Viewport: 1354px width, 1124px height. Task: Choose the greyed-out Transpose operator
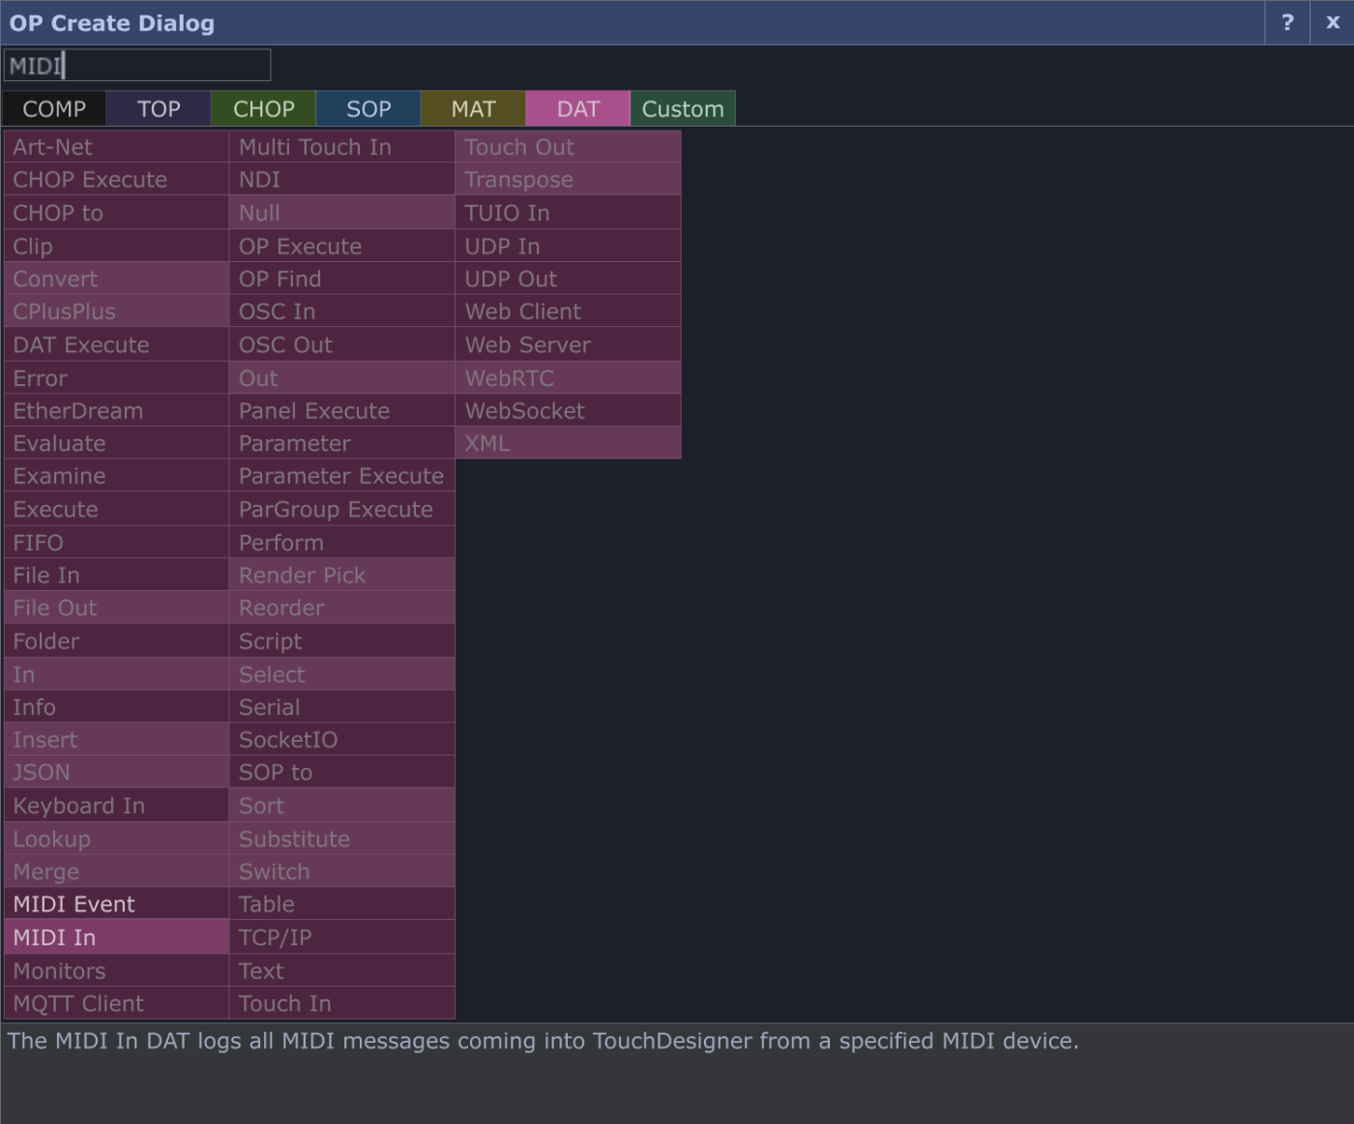pyautogui.click(x=568, y=180)
